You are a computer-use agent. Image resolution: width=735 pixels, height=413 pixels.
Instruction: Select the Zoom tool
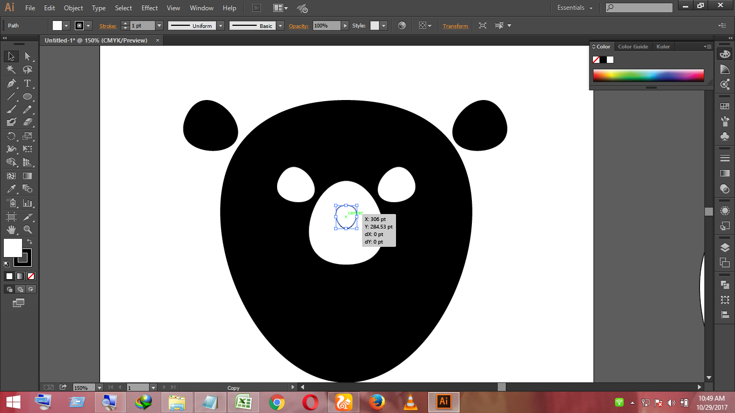tap(27, 230)
